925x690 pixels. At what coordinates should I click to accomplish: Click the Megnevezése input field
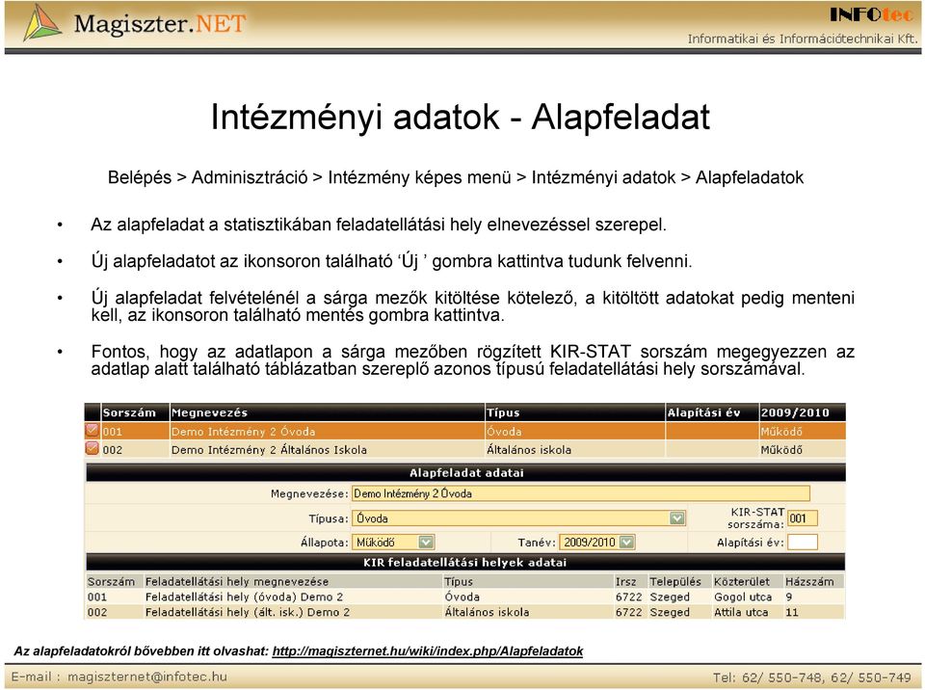580,493
